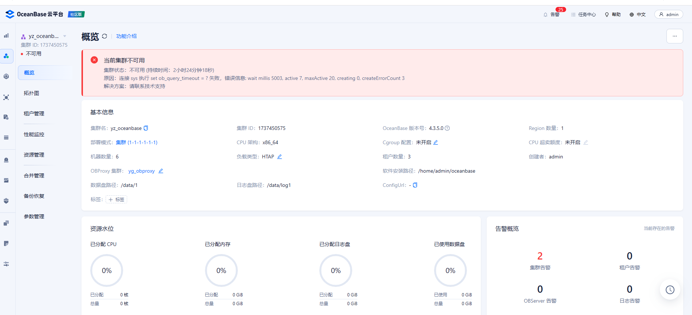
Task: Click the red error icon in the alert banner
Action: point(94,60)
